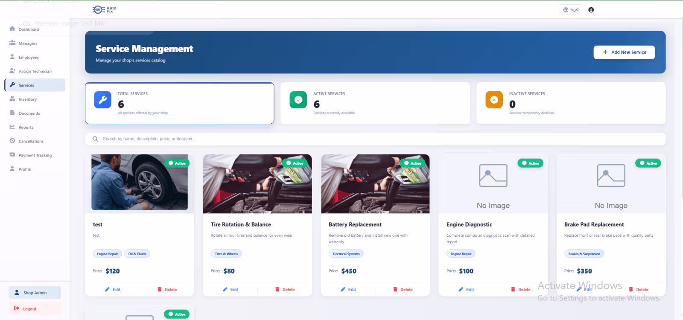683x320 pixels.
Task: Open the Dashboard sidebar item
Action: [35, 29]
